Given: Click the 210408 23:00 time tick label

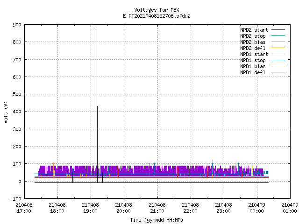Looking at the screenshot, I should [x=223, y=208].
